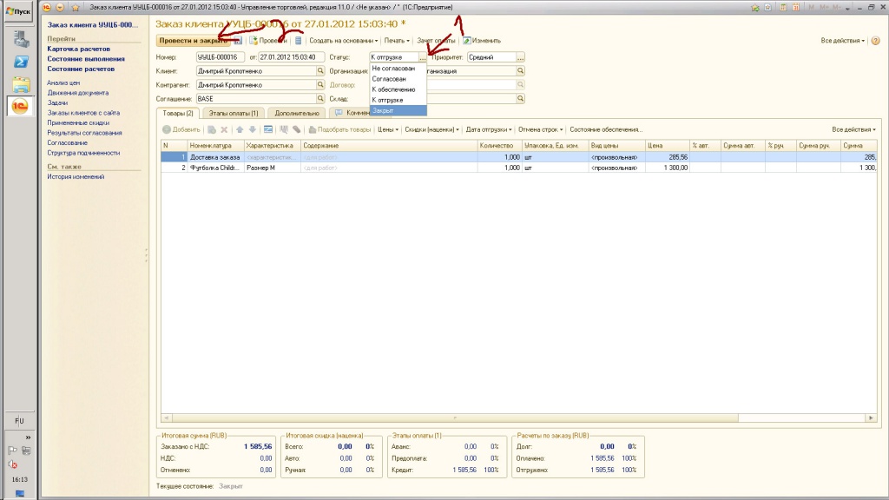This screenshot has width=889, height=500.
Task: Click the magnifier icon in Склад field
Action: point(520,99)
